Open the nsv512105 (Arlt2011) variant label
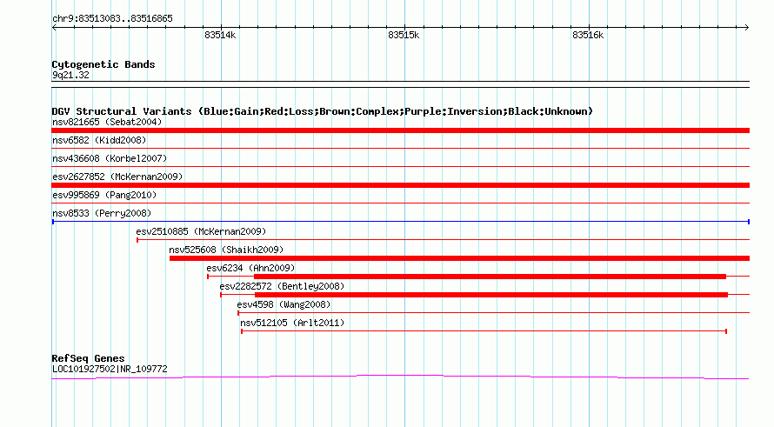774x427 pixels. click(x=292, y=323)
